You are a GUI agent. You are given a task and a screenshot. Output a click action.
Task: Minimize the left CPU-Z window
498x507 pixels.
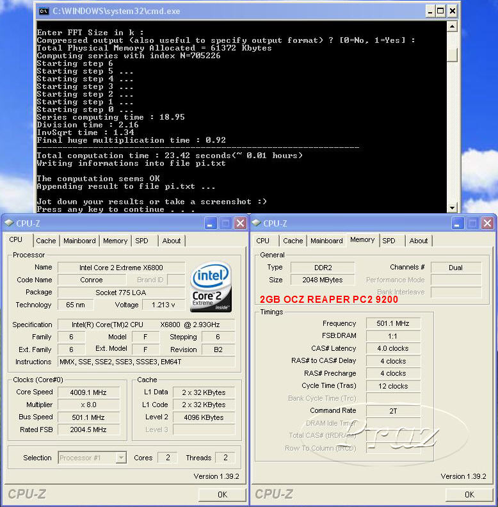(210, 223)
